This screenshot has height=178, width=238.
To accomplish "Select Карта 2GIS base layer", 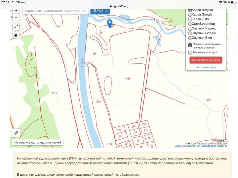I will 190,19.
